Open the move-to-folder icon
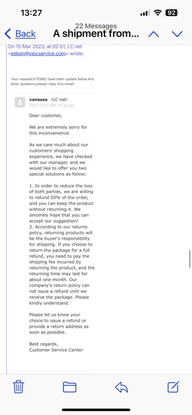 [x=70, y=387]
